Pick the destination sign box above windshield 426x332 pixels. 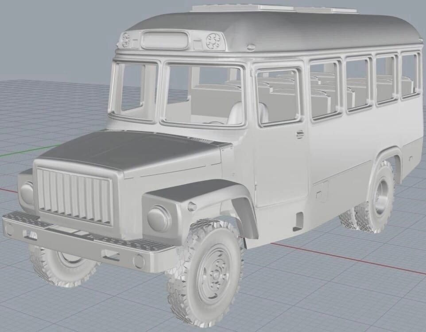coord(165,40)
